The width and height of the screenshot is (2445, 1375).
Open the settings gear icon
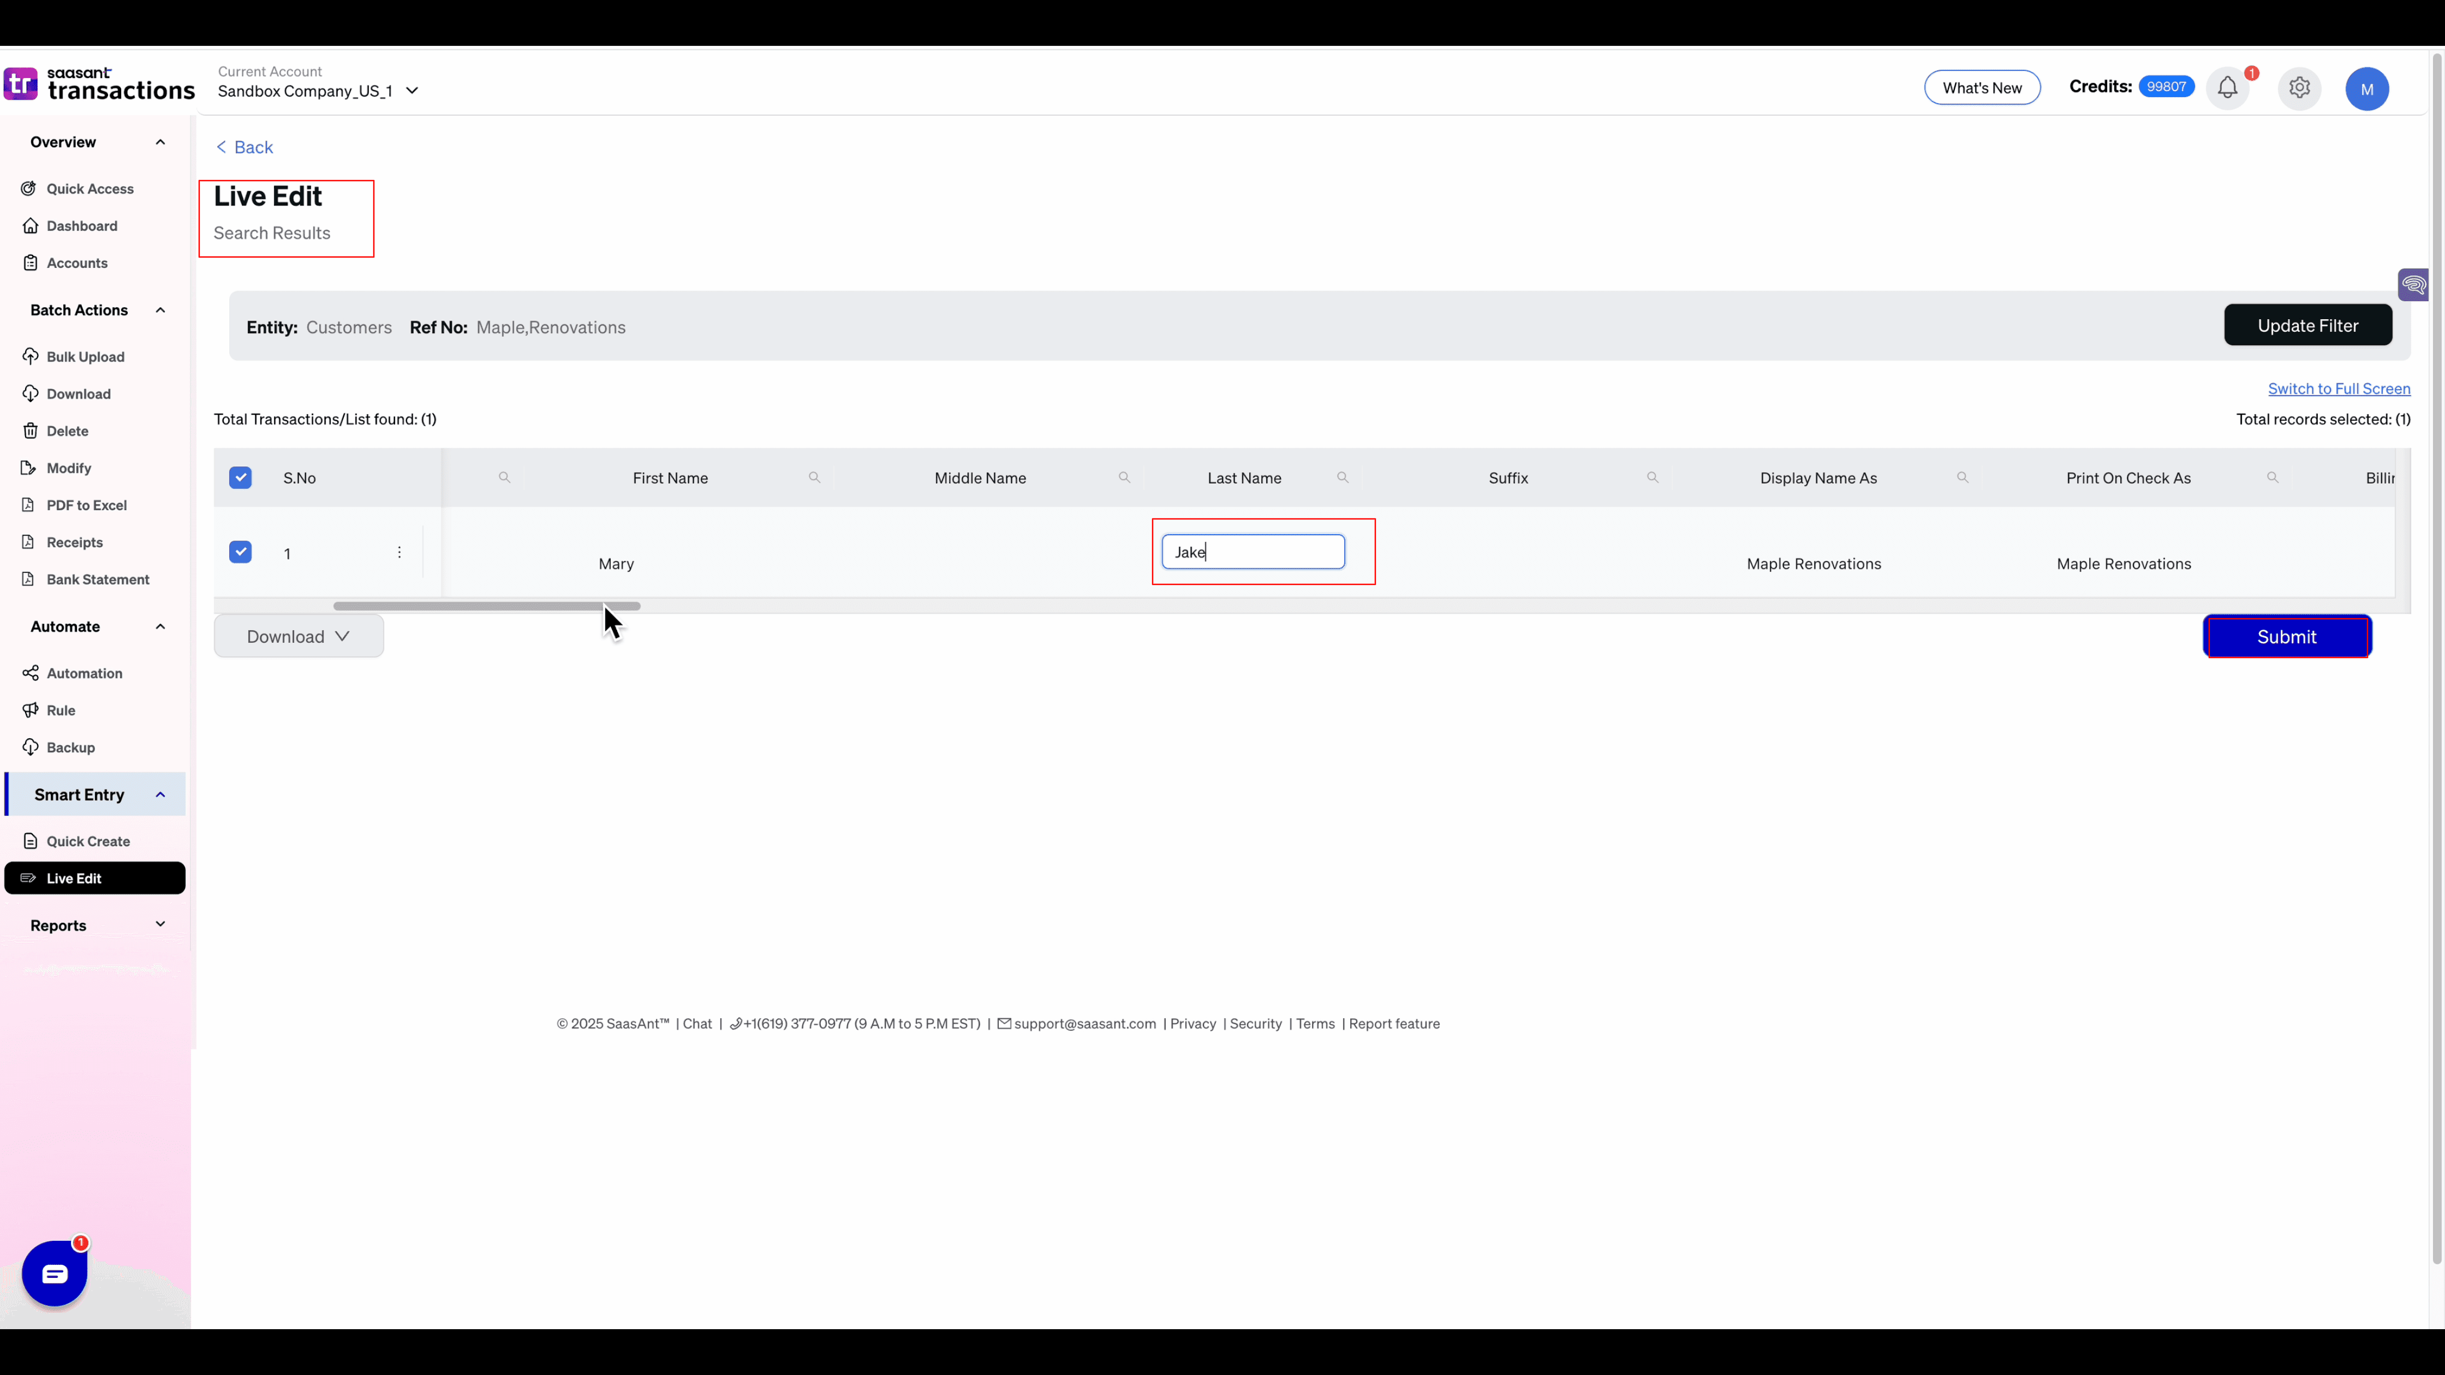tap(2299, 88)
